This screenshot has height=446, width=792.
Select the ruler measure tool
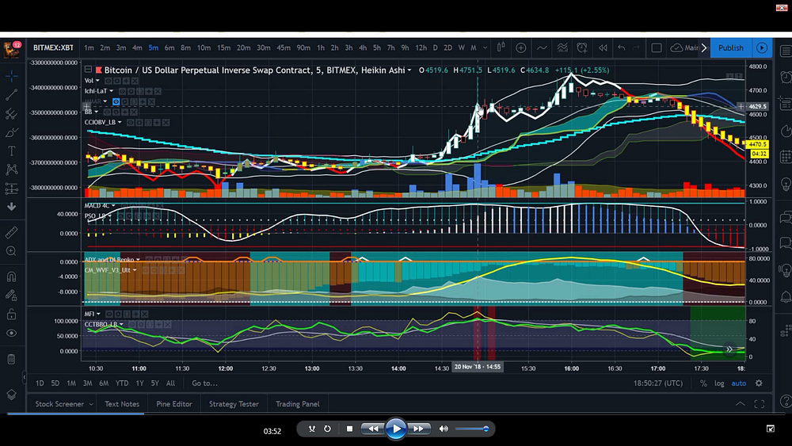pyautogui.click(x=12, y=233)
